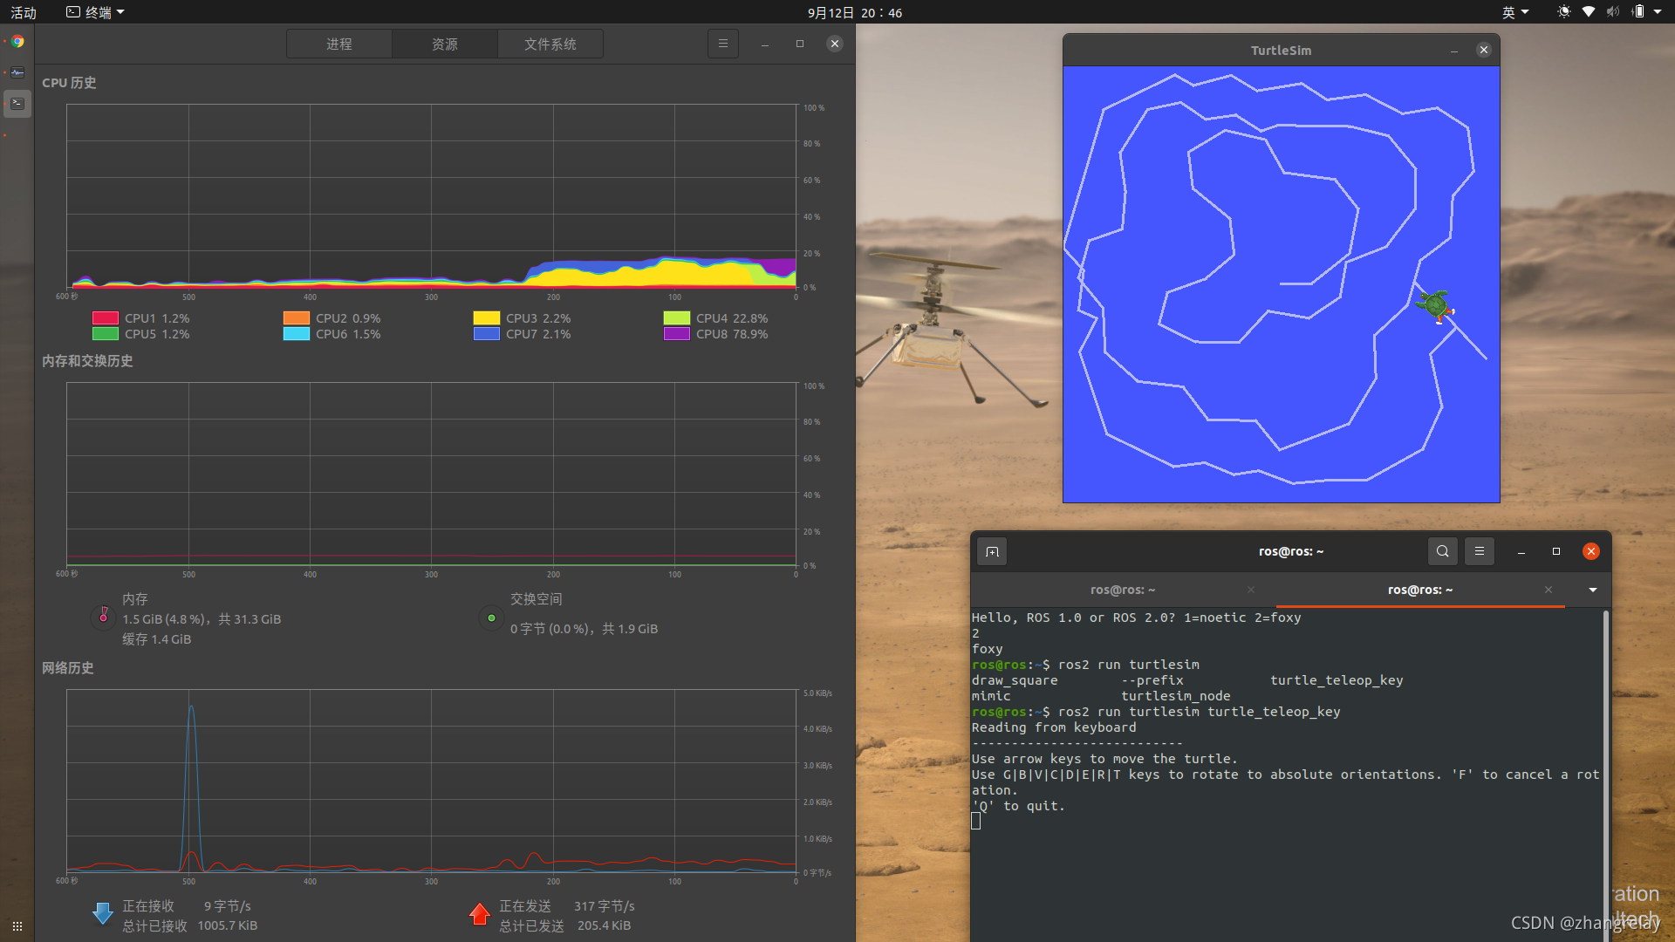Open the 终端 app menu dropdown
Image resolution: width=1675 pixels, height=942 pixels.
[96, 12]
